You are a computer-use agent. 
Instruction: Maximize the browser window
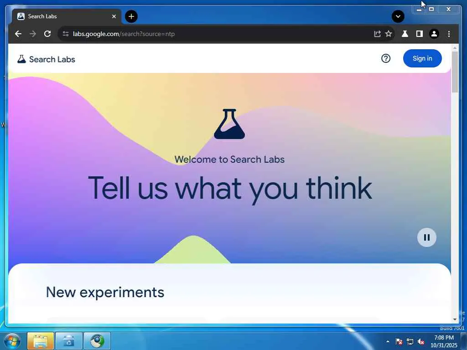point(431,10)
